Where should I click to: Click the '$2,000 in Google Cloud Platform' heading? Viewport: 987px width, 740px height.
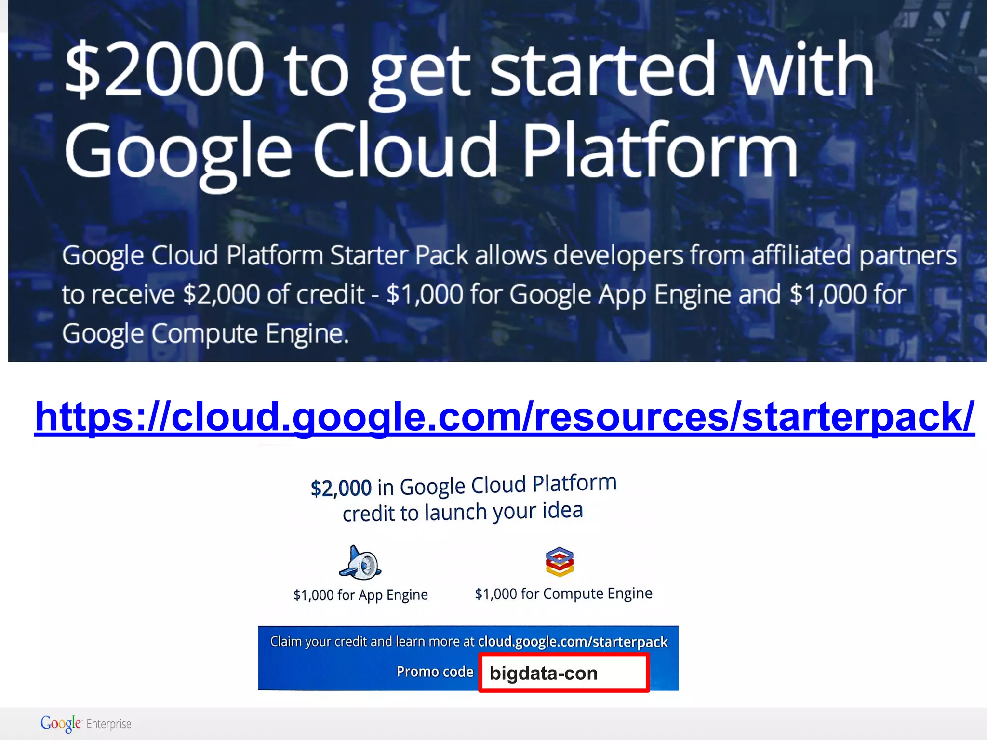(464, 485)
